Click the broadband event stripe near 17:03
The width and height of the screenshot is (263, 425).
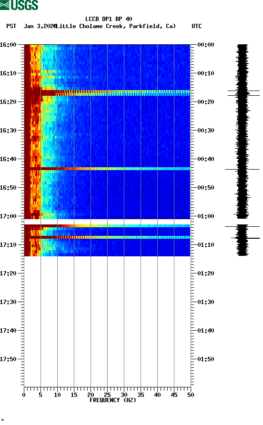coord(107,226)
